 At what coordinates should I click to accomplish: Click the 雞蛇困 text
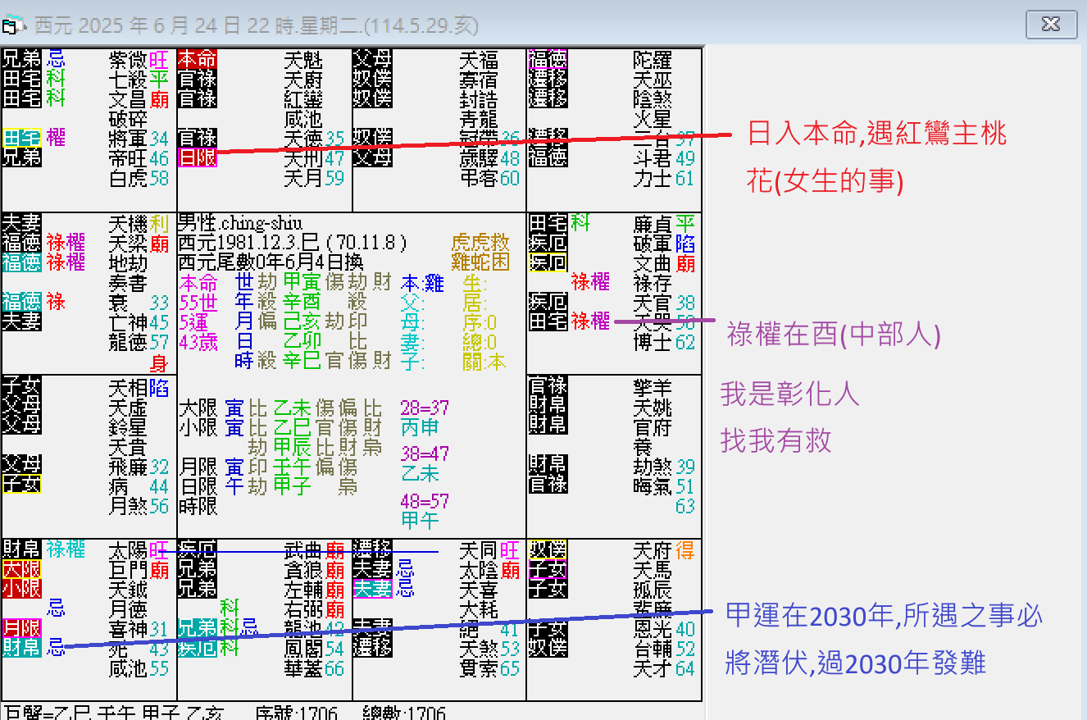(480, 262)
